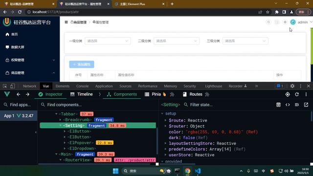The width and height of the screenshot is (313, 176).
Task: Expand predefineColors Array state entry
Action: pyautogui.click(x=165, y=149)
